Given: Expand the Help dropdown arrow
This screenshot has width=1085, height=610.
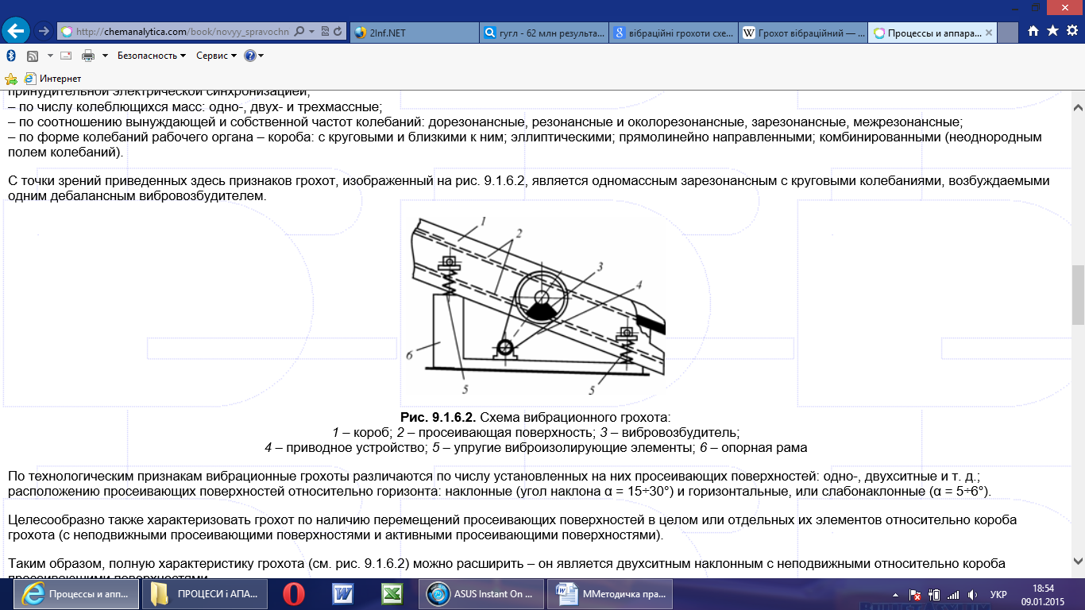Looking at the screenshot, I should tap(261, 56).
